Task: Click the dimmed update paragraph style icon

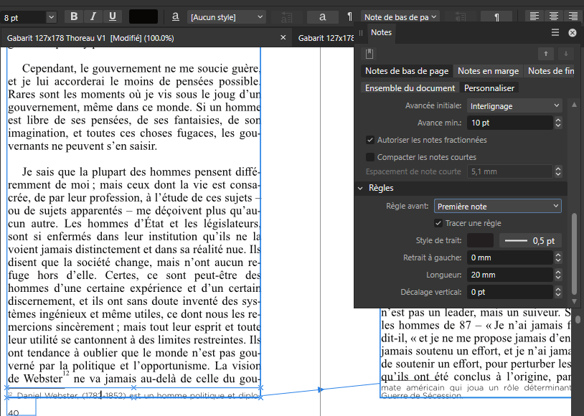Action: (460, 17)
